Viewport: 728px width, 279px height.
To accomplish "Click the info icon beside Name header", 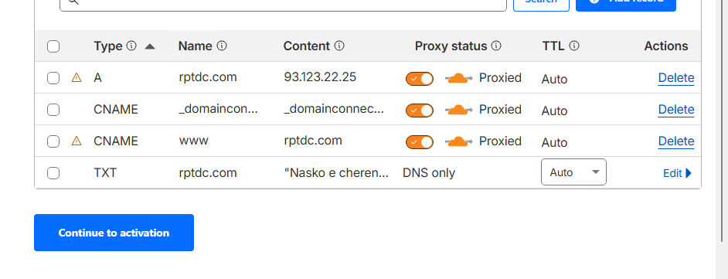I will click(222, 46).
